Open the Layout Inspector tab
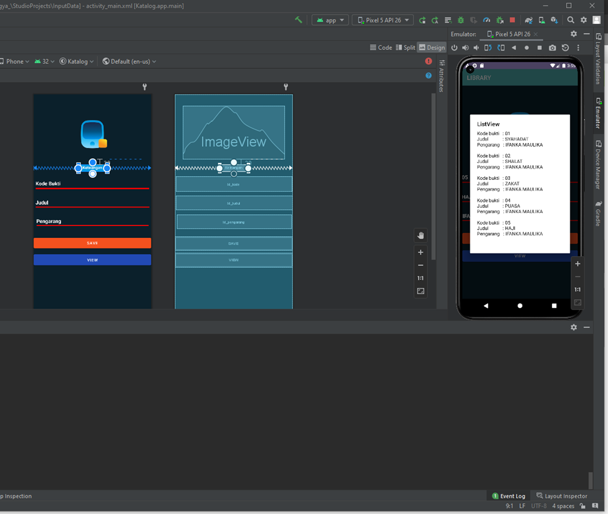Image resolution: width=608 pixels, height=514 pixels. click(x=562, y=496)
